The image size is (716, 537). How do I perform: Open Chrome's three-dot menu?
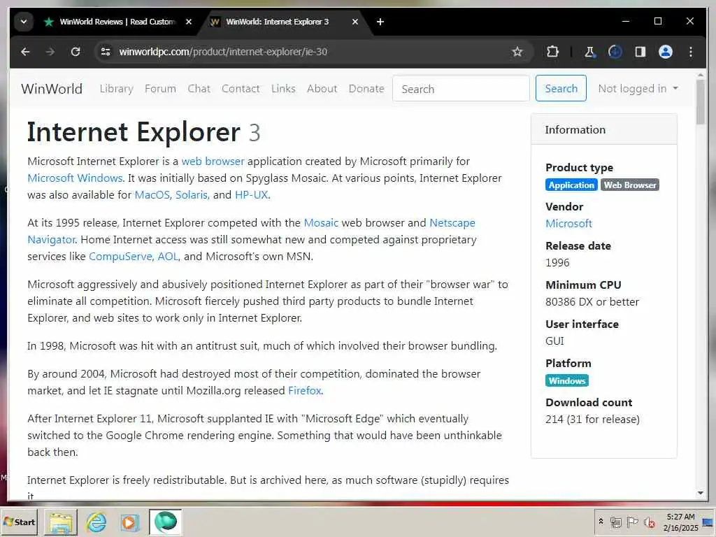[x=690, y=52]
